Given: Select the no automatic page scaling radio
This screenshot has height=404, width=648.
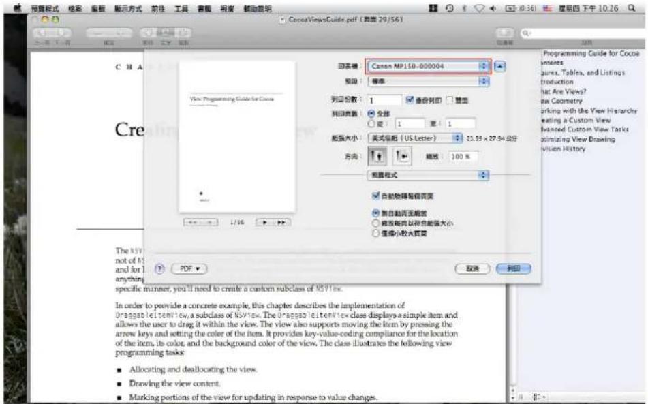Looking at the screenshot, I should pos(375,213).
